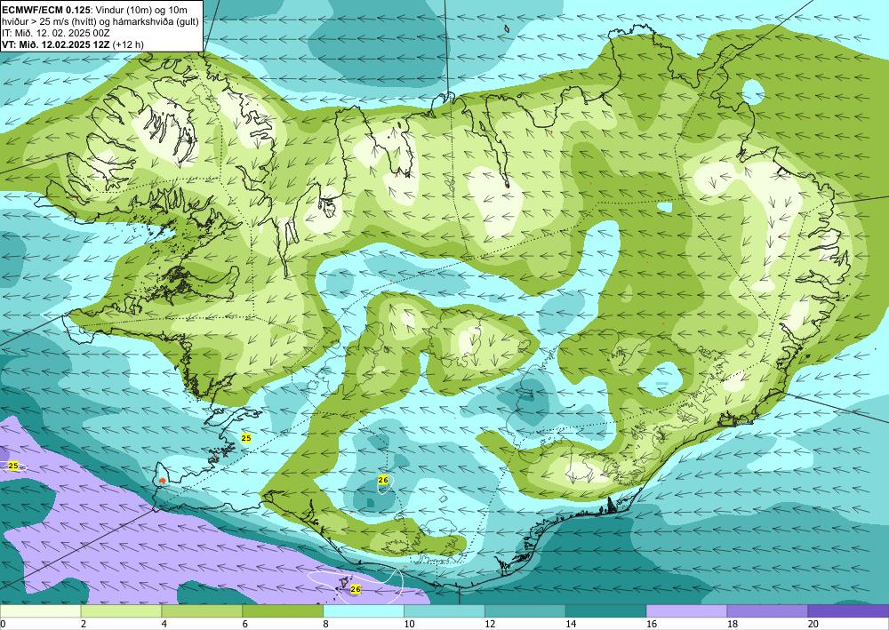
Task: Click the olive green 6–8 legend swatch
Action: [283, 611]
